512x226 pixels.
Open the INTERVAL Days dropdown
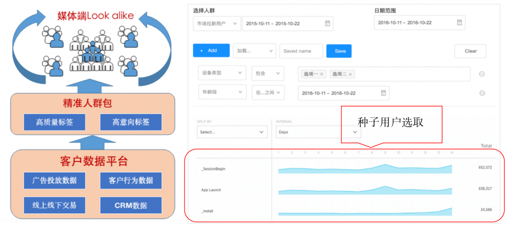(x=319, y=132)
